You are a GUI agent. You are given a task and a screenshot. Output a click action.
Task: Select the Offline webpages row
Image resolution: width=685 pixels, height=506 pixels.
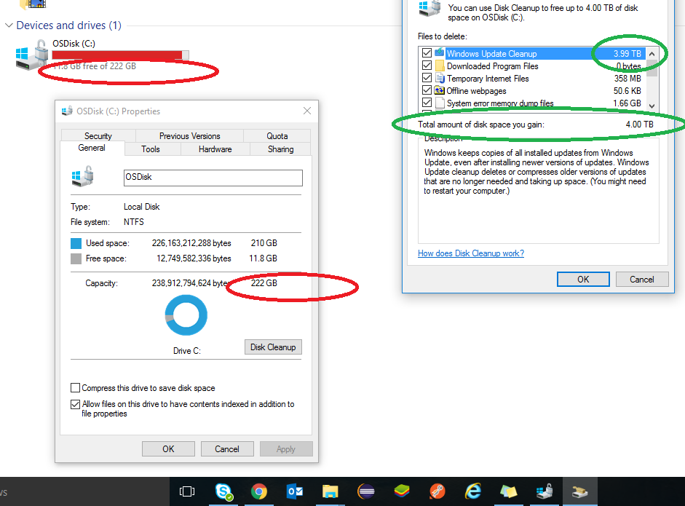(x=532, y=91)
